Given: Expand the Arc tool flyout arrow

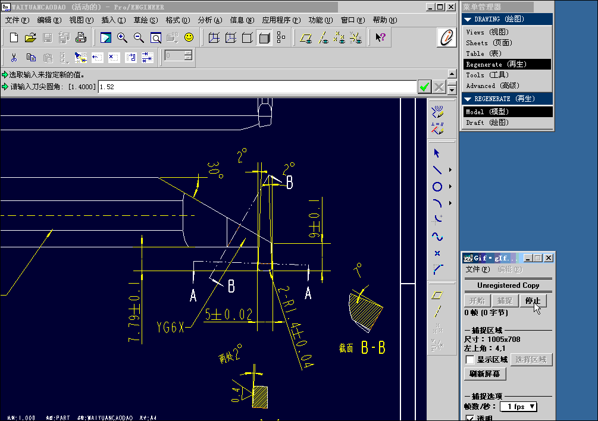Looking at the screenshot, I should pos(450,203).
